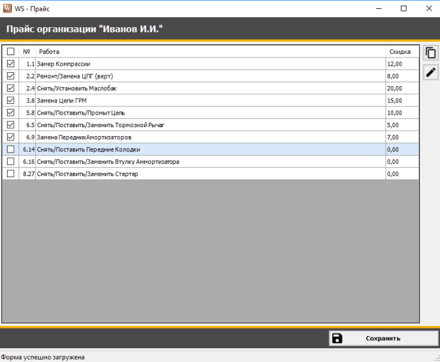
Task: Toggle the select-all checkbox in table header
Action: pyautogui.click(x=10, y=51)
